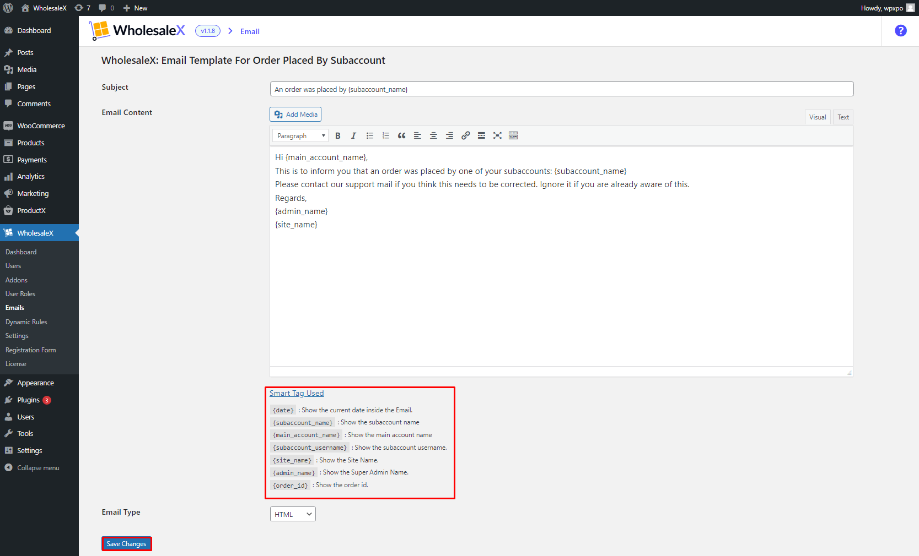Open WooCommerce menu
The image size is (919, 556).
pyautogui.click(x=41, y=126)
